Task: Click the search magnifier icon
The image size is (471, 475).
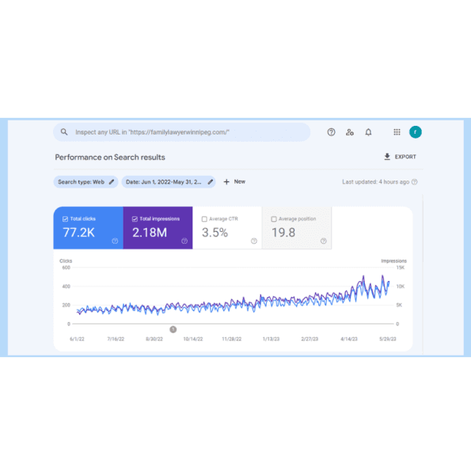Action: (x=64, y=131)
